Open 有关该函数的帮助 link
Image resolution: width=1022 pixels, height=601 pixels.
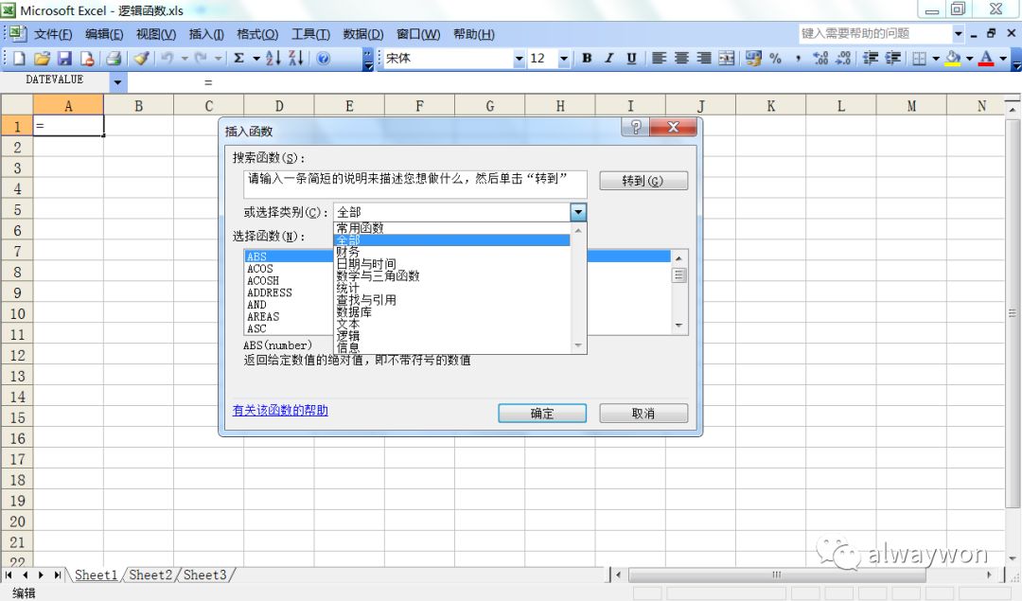pos(280,411)
